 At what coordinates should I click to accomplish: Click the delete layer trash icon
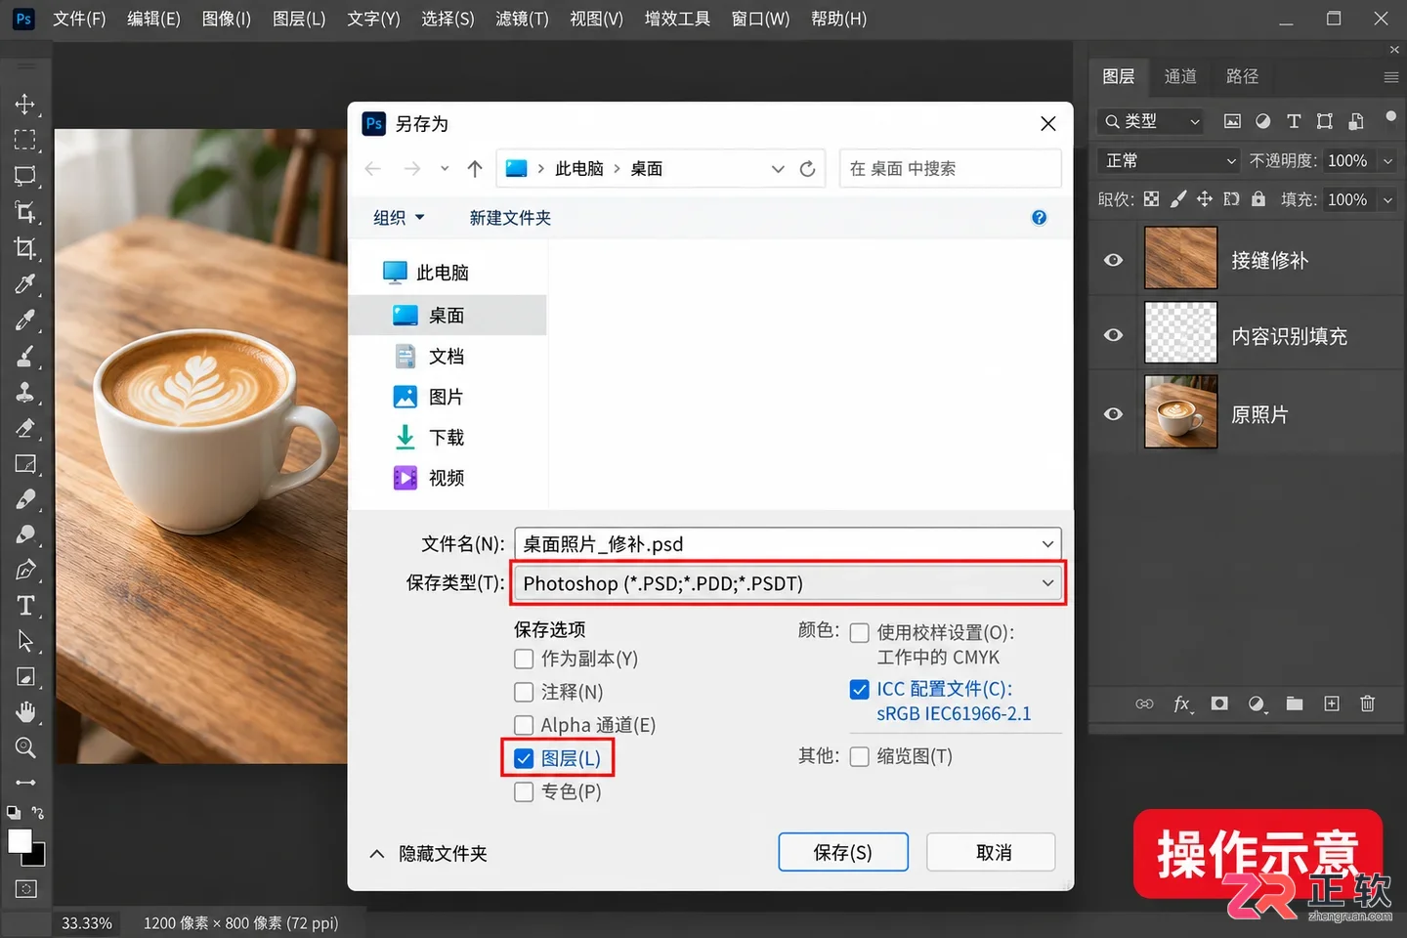click(1368, 703)
